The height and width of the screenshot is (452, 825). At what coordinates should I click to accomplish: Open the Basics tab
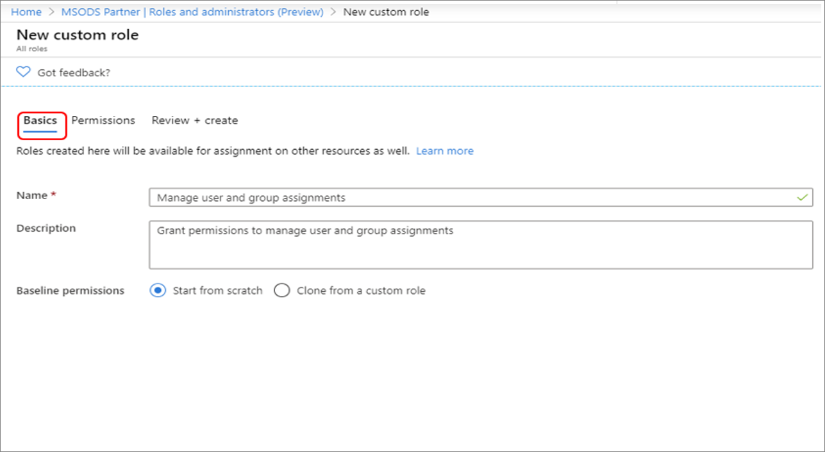(x=40, y=120)
